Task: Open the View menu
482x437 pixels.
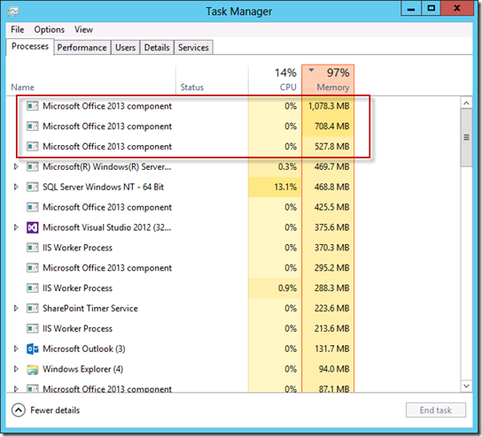Action: (83, 30)
